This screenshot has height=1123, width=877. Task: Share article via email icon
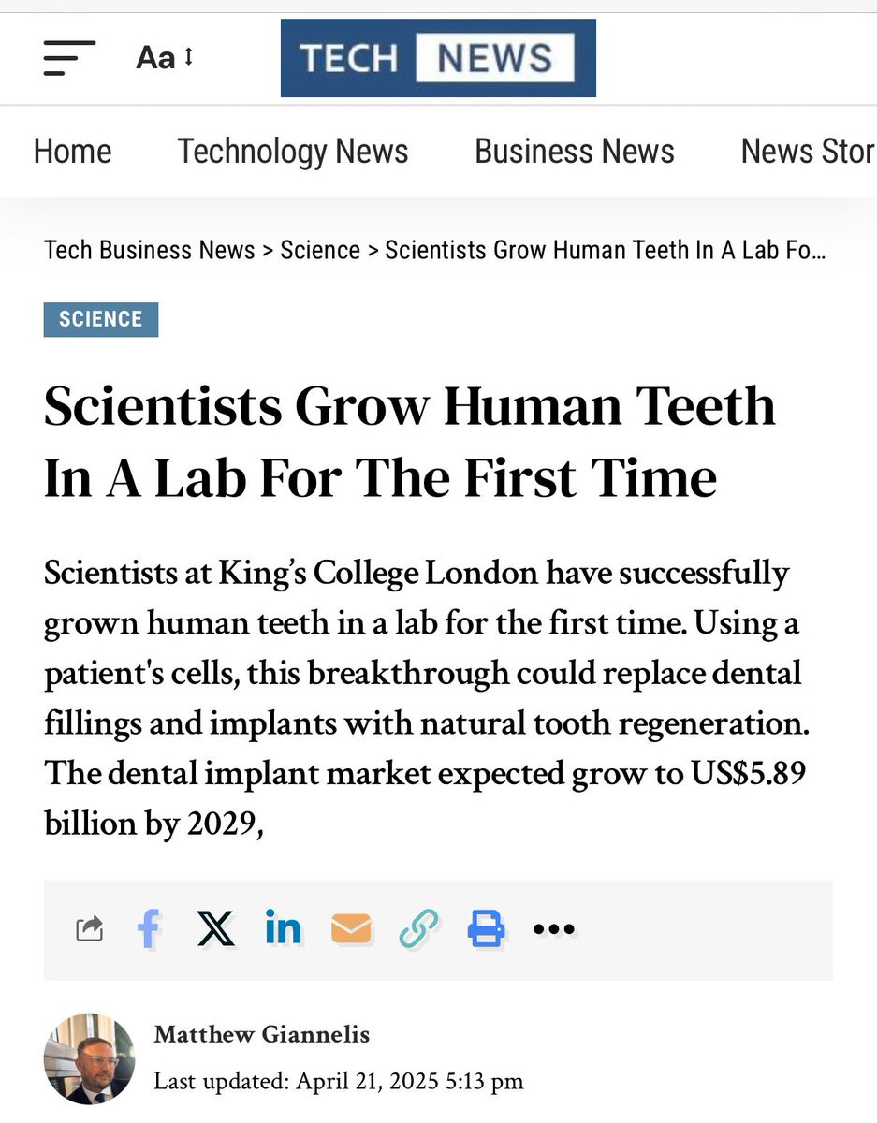[x=351, y=929]
